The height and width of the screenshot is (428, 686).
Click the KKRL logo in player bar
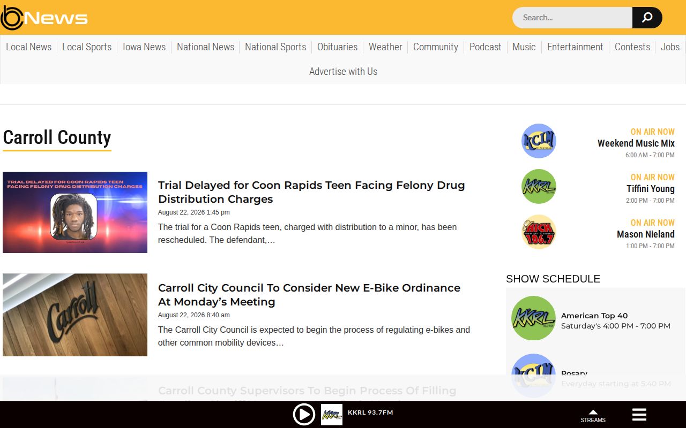pos(332,415)
